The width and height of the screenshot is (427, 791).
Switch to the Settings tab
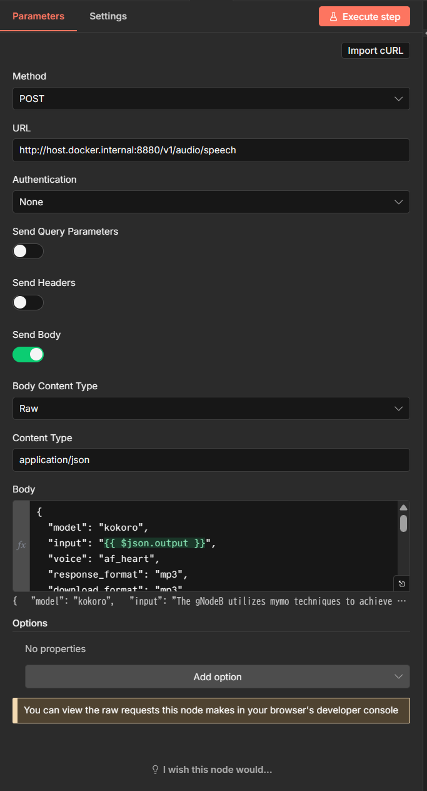click(x=108, y=16)
